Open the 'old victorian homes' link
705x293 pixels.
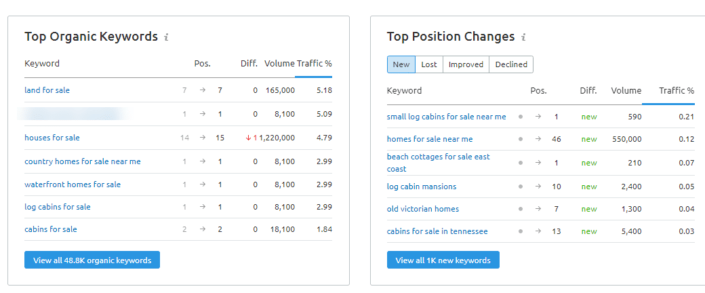[x=423, y=210]
